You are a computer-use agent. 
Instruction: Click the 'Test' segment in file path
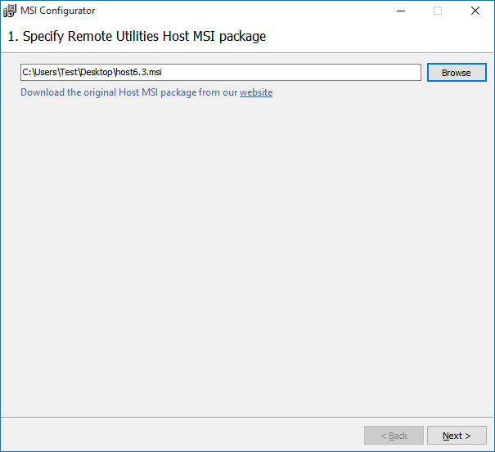click(x=70, y=73)
